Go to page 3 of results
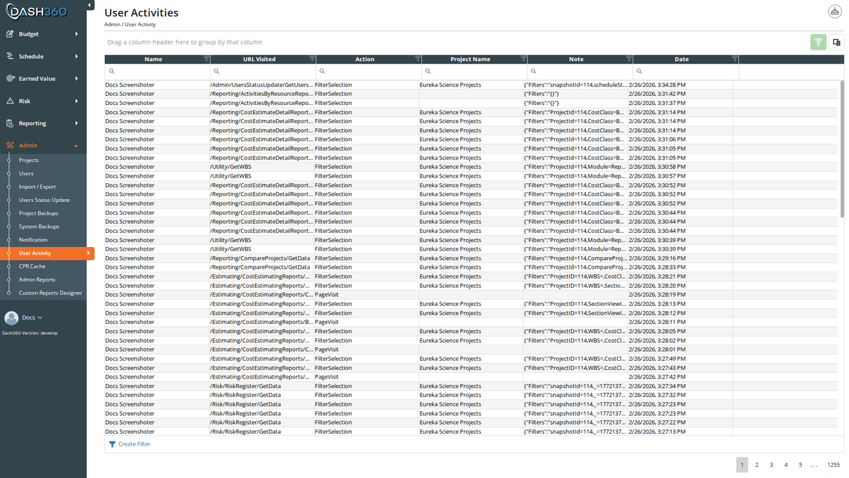 [771, 465]
